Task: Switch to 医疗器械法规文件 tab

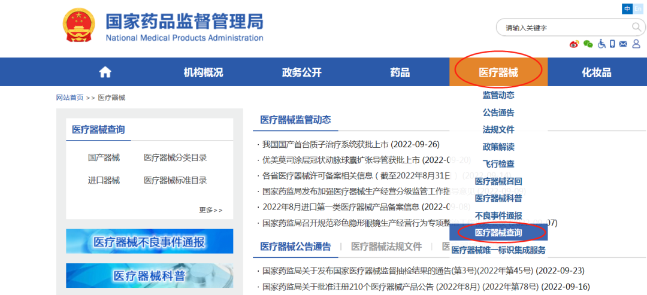Action: [386, 247]
